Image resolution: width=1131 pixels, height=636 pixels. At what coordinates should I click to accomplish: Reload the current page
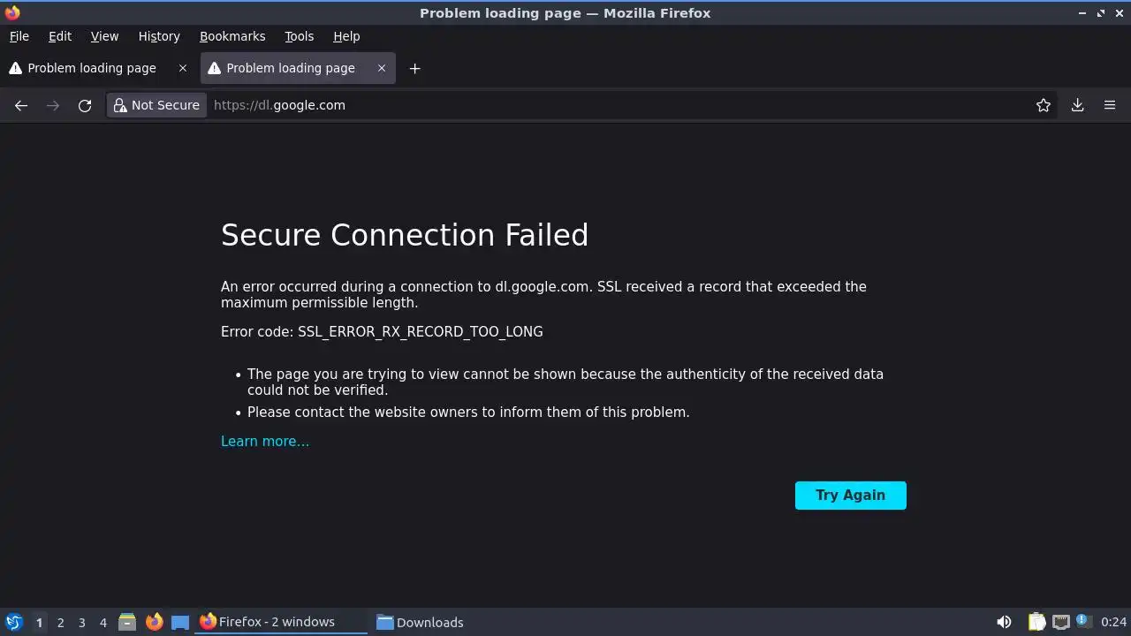pyautogui.click(x=85, y=105)
